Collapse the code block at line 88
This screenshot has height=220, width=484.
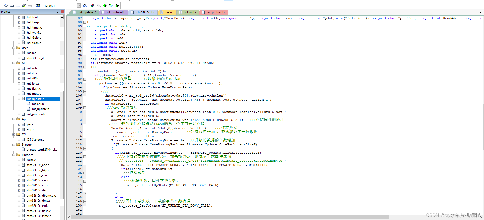pos(85,22)
